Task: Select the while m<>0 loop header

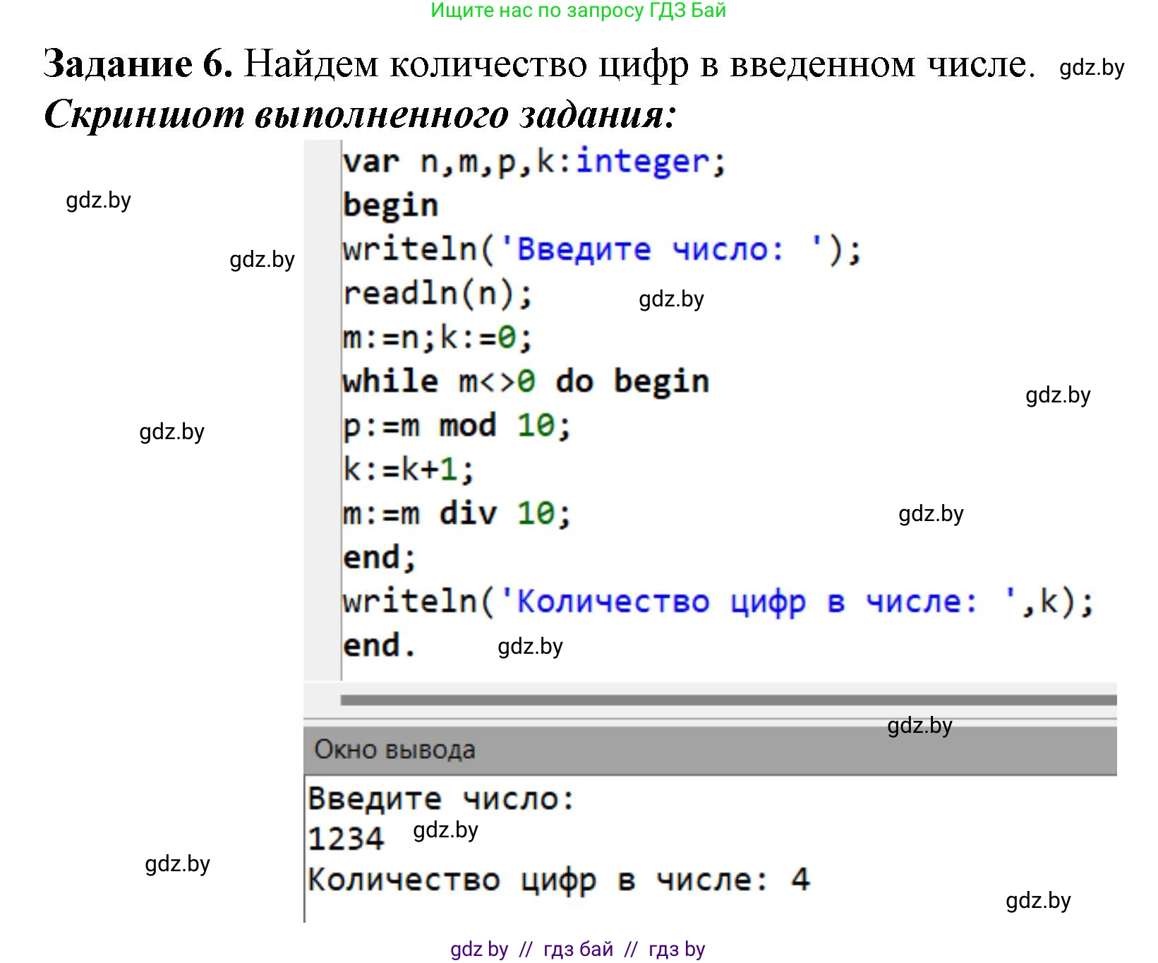Action: 522,380
